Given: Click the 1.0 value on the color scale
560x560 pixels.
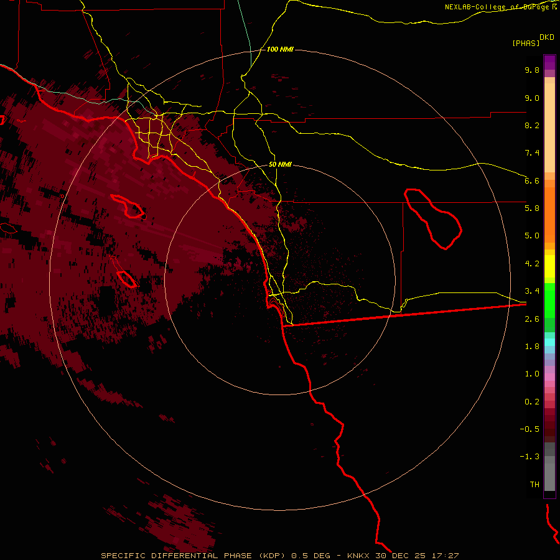Looking at the screenshot, I should [x=532, y=374].
